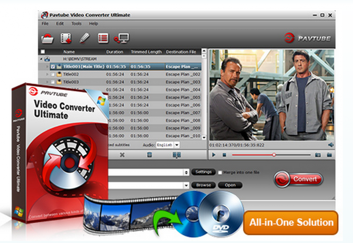Click the output path field beside Browse
Viewport: 353px width, 243px height.
coord(146,185)
